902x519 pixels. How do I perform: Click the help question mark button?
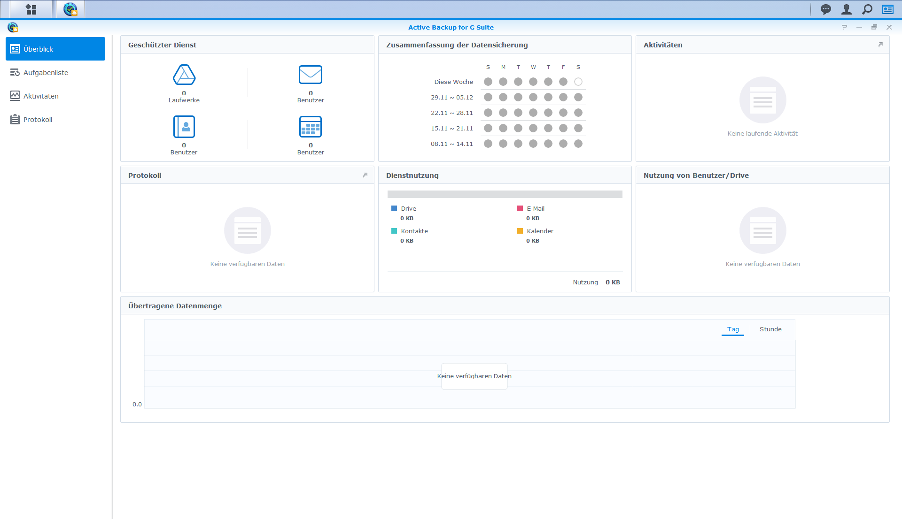pyautogui.click(x=844, y=27)
